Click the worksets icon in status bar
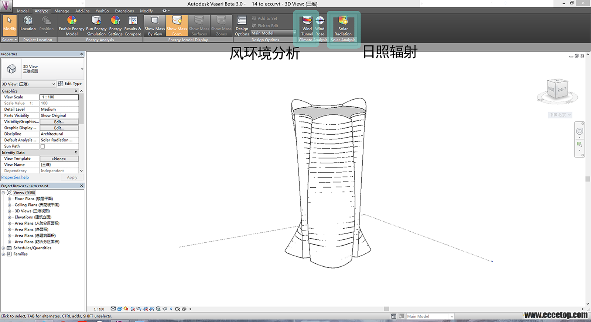Image resolution: width=591 pixels, height=322 pixels. point(394,316)
